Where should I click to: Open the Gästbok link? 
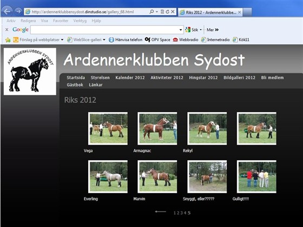coord(75,85)
